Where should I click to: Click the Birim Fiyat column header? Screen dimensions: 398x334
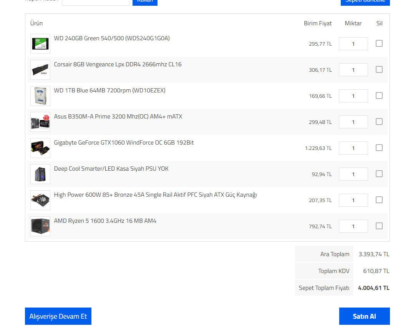318,23
